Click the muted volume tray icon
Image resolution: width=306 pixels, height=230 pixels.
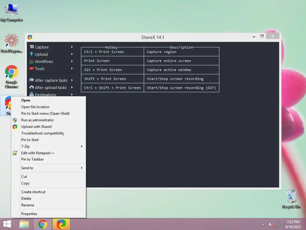pyautogui.click(x=270, y=224)
